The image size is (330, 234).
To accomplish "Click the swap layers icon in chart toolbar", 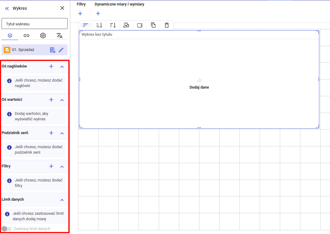I will (x=126, y=25).
